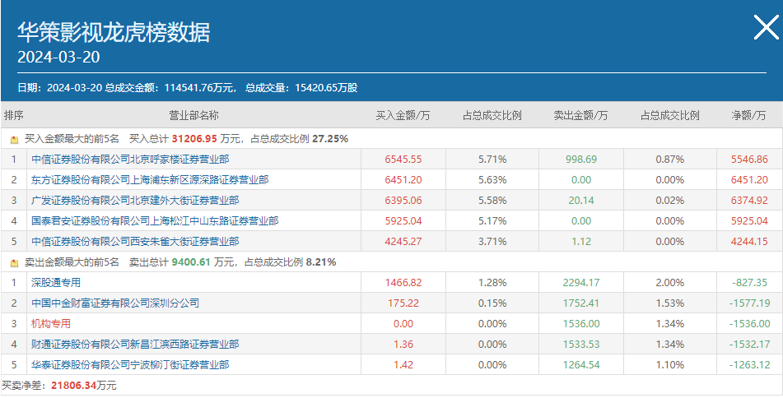
Task: Close the 华策影视龙虎榜数据 dialog
Action: point(766,27)
